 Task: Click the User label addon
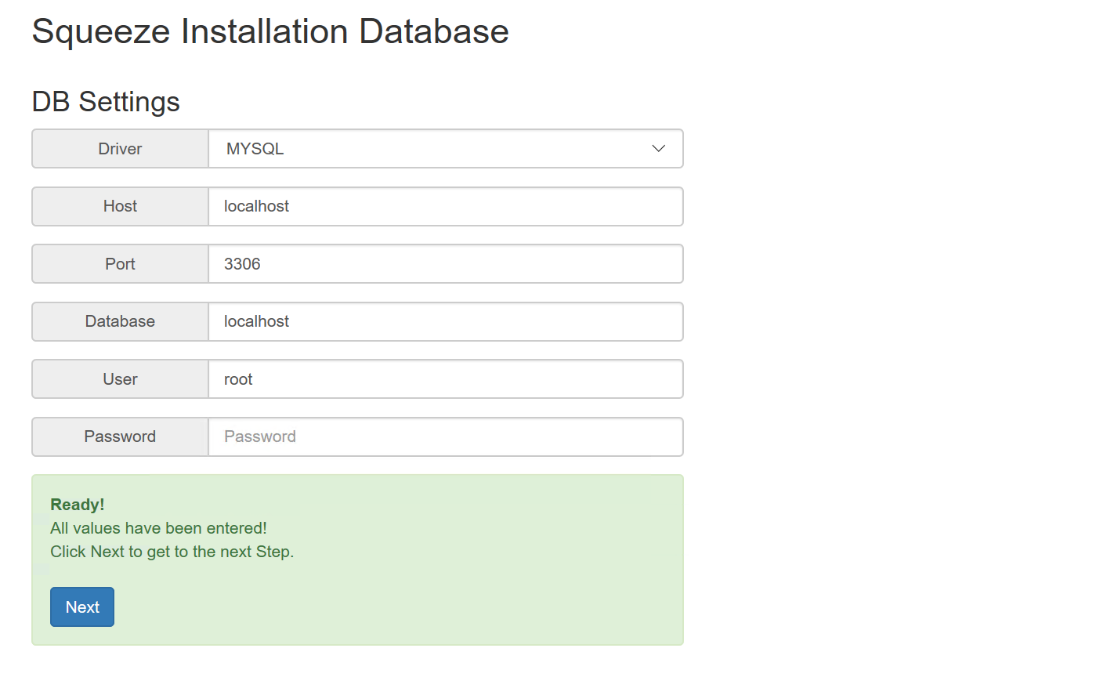point(120,379)
